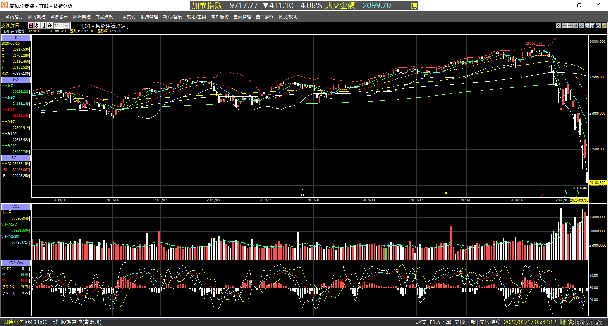Click the [ 01 - 系統建議設定 ] template label

tap(105, 26)
